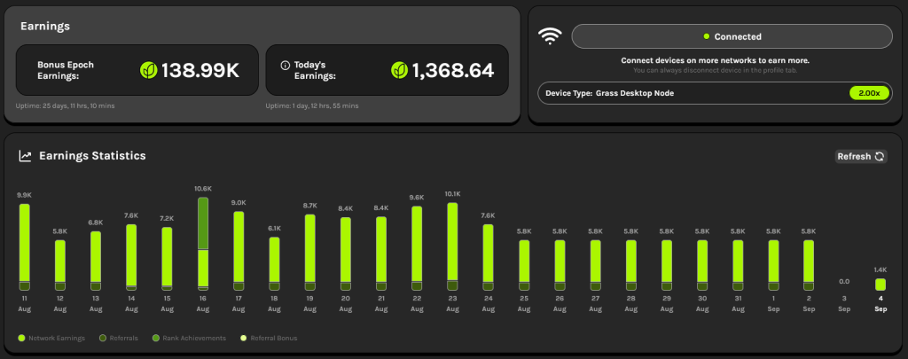Click the '6.8K' label above 13 Aug

click(96, 222)
